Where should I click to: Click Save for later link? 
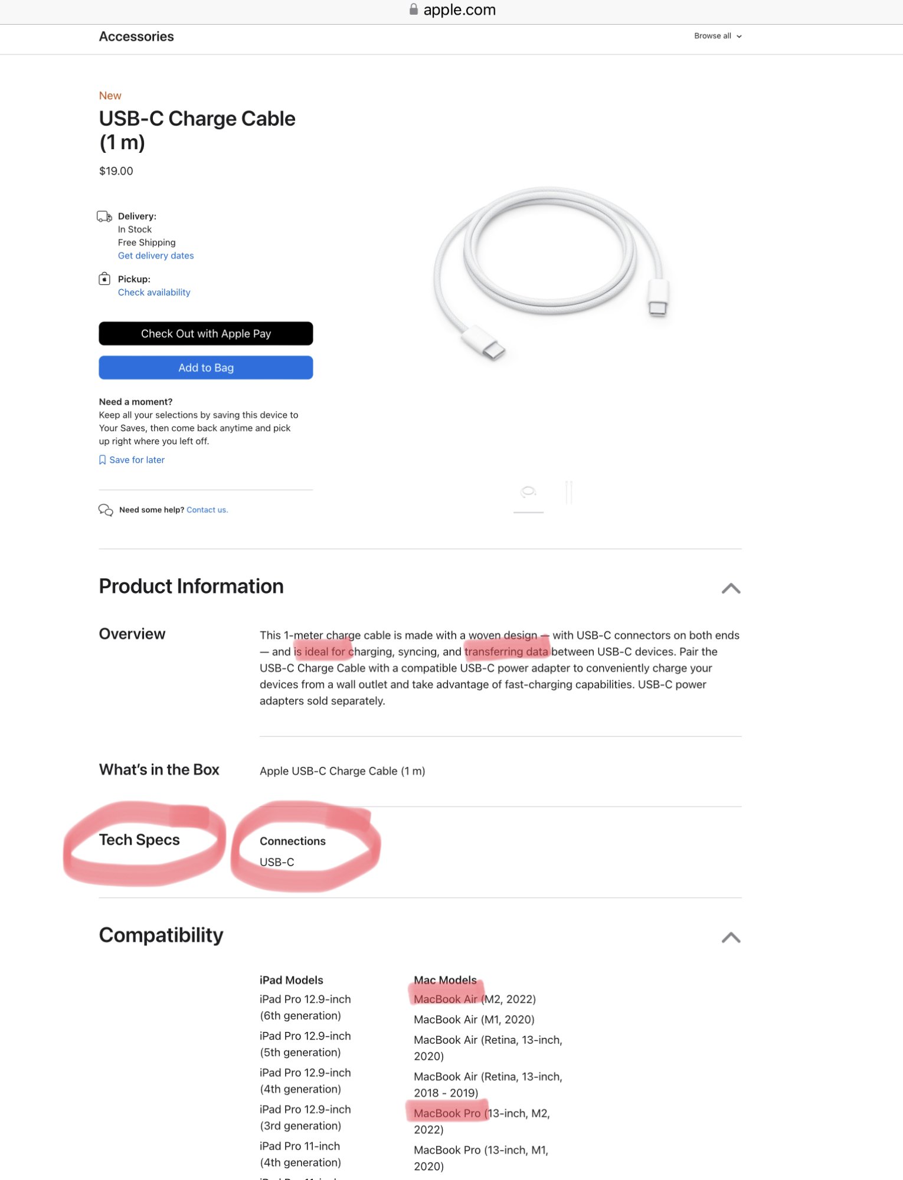(137, 460)
